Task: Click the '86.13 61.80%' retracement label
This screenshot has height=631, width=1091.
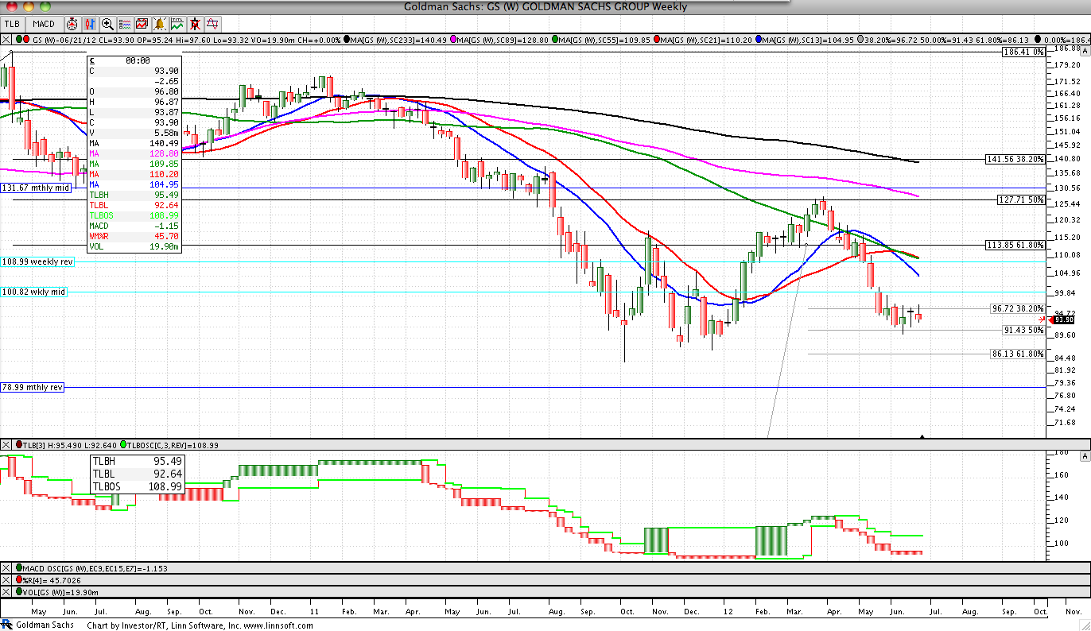Action: pos(1017,354)
